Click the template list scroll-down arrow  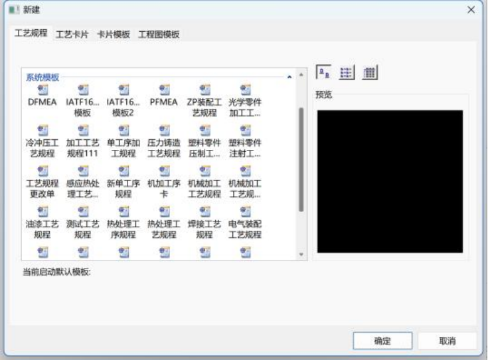coord(301,255)
